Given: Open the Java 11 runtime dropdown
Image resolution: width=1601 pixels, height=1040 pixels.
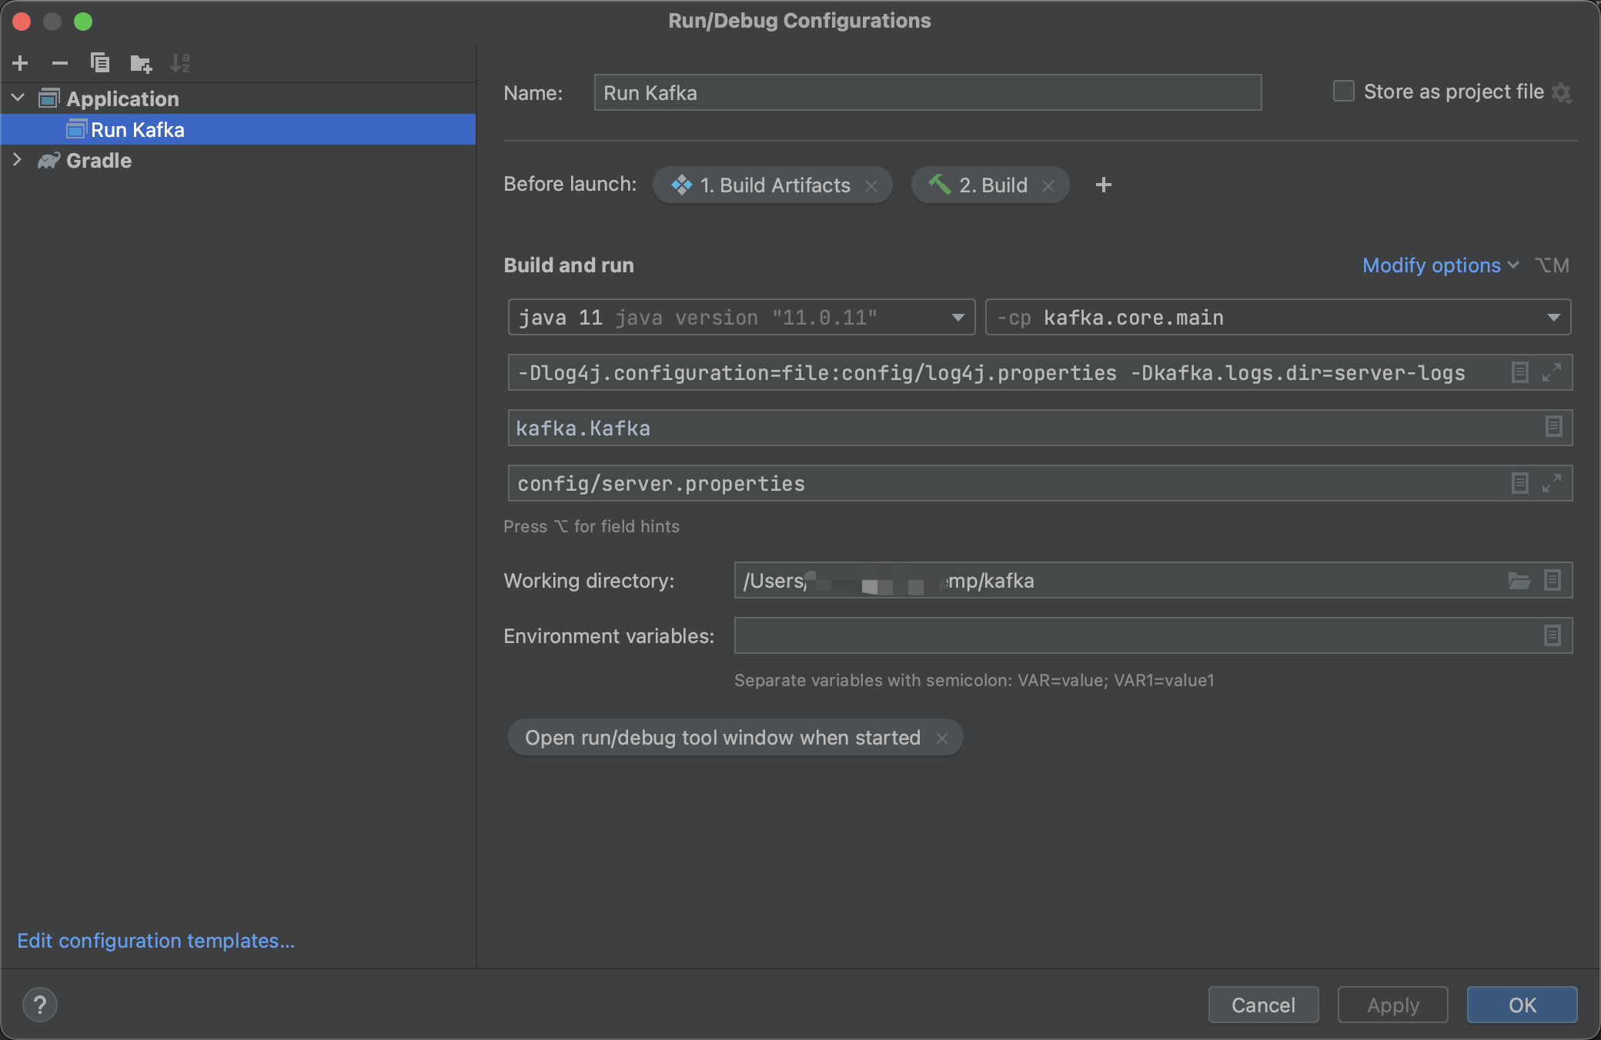Looking at the screenshot, I should click(x=958, y=317).
